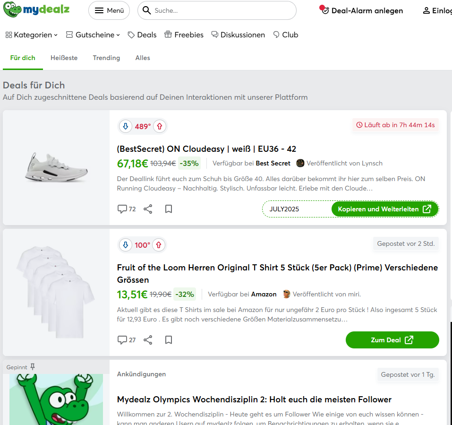
Task: Open the Freebies navigation link
Action: (x=184, y=35)
